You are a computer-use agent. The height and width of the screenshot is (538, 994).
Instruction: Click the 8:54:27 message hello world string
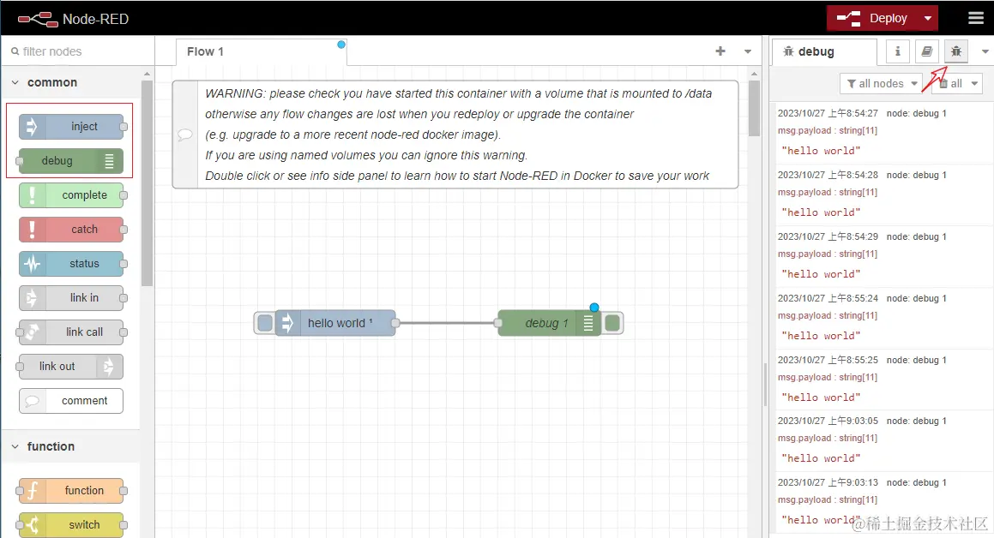pos(821,151)
